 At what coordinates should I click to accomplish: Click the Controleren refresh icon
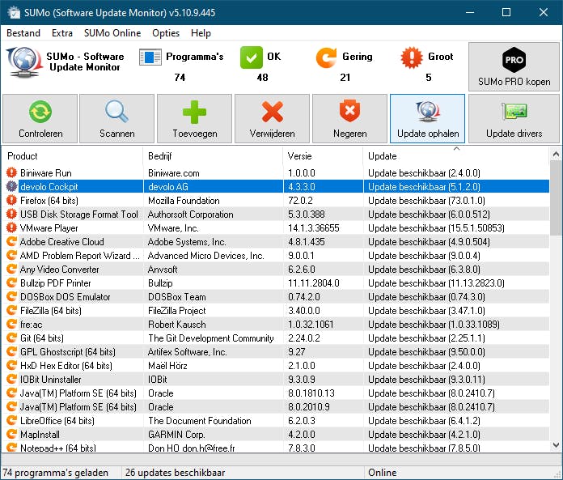coord(40,112)
